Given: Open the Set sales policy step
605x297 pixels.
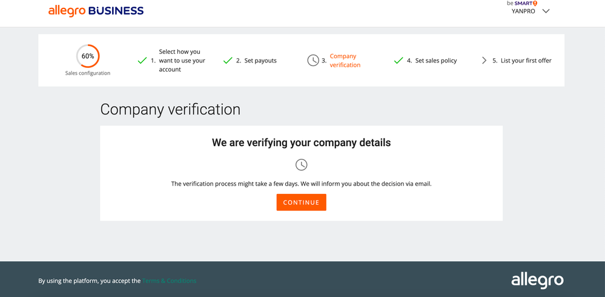Looking at the screenshot, I should (435, 61).
